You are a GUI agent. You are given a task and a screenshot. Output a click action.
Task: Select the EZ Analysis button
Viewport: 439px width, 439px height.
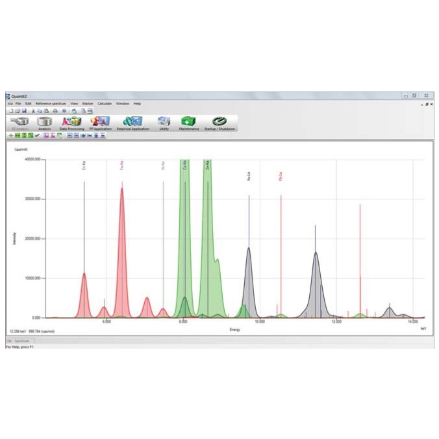click(19, 122)
